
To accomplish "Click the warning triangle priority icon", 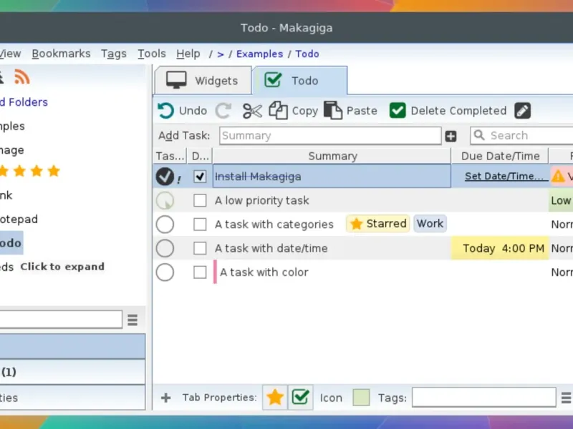I will [x=558, y=176].
